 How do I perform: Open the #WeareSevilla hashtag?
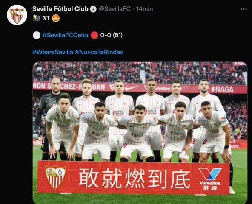pyautogui.click(x=53, y=52)
